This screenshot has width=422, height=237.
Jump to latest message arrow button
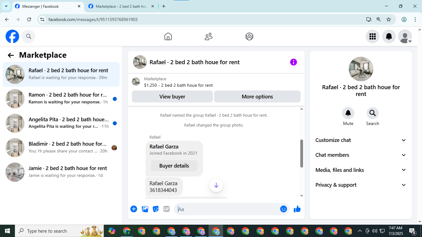pyautogui.click(x=216, y=185)
